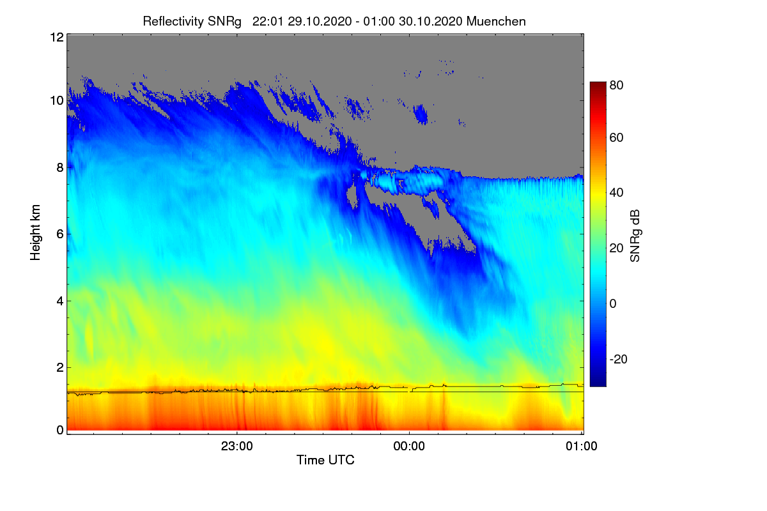Click the colorbar value 20
This screenshot has width=767, height=511.
tap(617, 248)
